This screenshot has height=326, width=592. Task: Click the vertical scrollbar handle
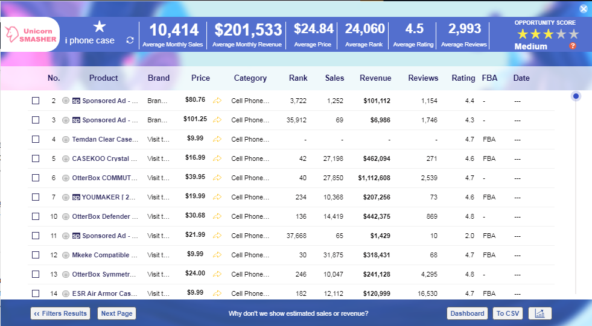pyautogui.click(x=576, y=96)
